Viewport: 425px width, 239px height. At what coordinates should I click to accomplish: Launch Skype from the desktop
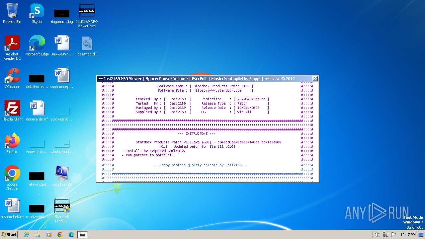click(x=37, y=13)
